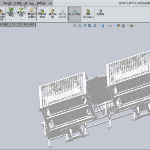
Task: Open the Edit Appearance tool
Action: [x=118, y=25]
